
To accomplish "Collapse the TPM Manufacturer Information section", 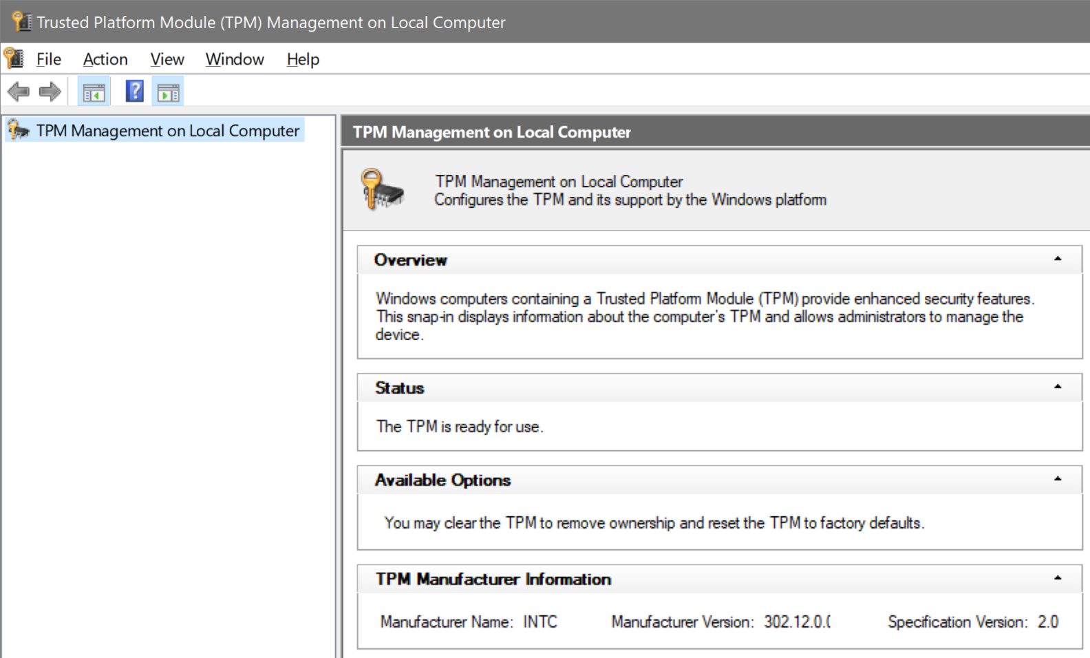I will coord(1058,579).
